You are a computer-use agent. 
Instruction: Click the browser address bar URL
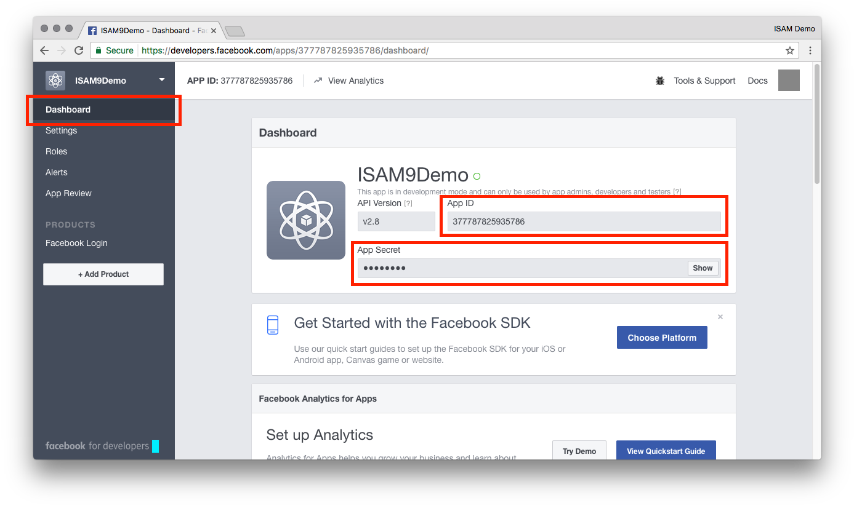(x=285, y=50)
